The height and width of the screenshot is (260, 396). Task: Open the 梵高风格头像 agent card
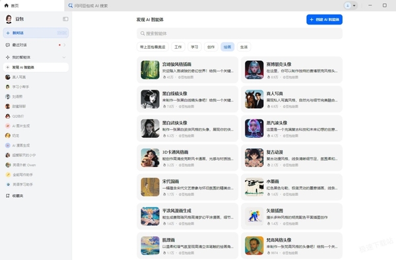pos(292,245)
